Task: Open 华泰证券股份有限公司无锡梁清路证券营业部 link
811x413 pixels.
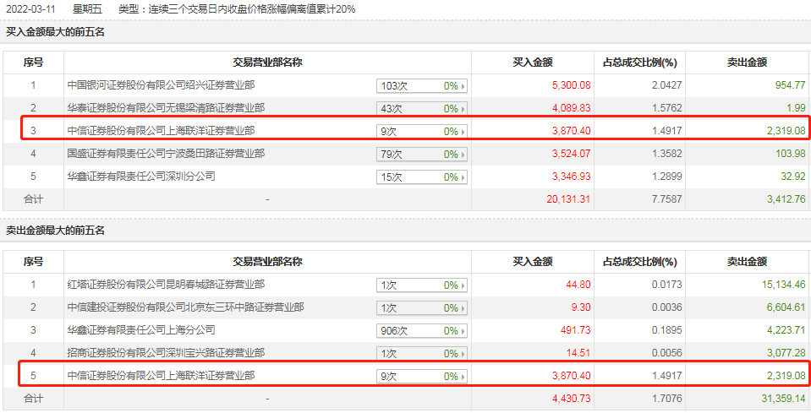Action: [x=166, y=108]
